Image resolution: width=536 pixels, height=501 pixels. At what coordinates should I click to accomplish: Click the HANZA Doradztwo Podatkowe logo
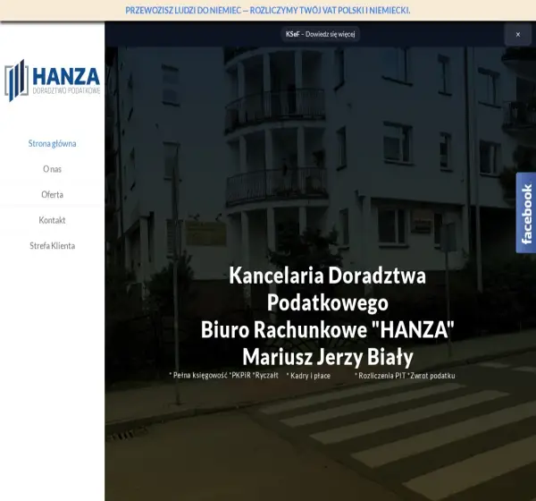click(x=53, y=81)
